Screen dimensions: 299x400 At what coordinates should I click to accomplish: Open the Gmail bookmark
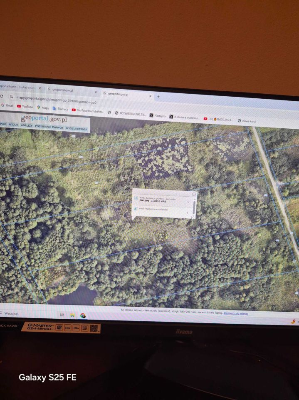click(7, 105)
